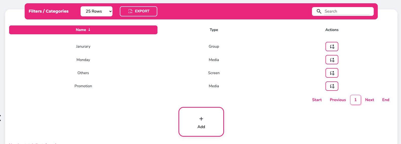This screenshot has width=401, height=144.
Task: Click the plus Add button
Action: [201, 122]
